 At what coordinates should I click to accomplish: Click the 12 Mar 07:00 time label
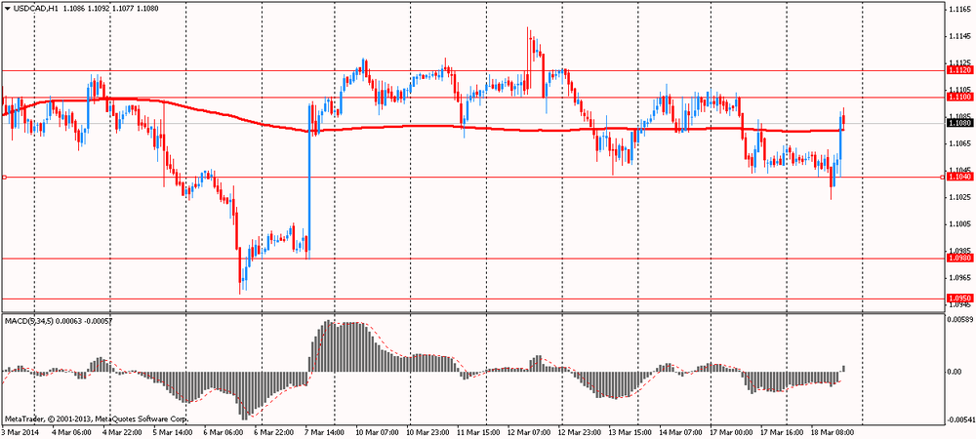click(527, 430)
